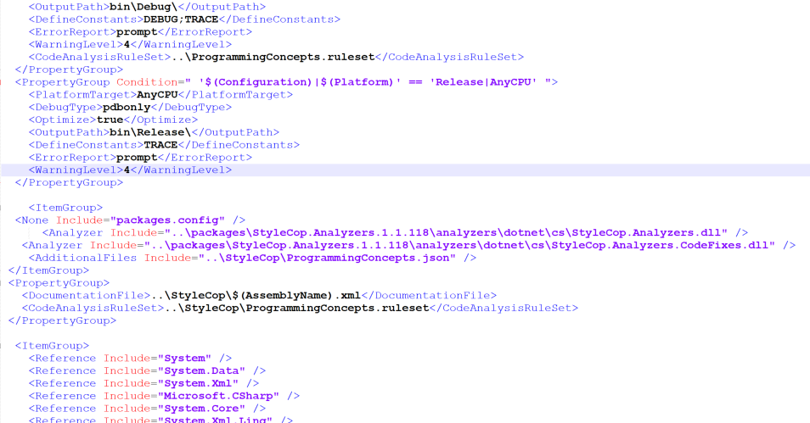The width and height of the screenshot is (810, 423).
Task: Click the "System.Xml" reference line
Action: pyautogui.click(x=143, y=383)
